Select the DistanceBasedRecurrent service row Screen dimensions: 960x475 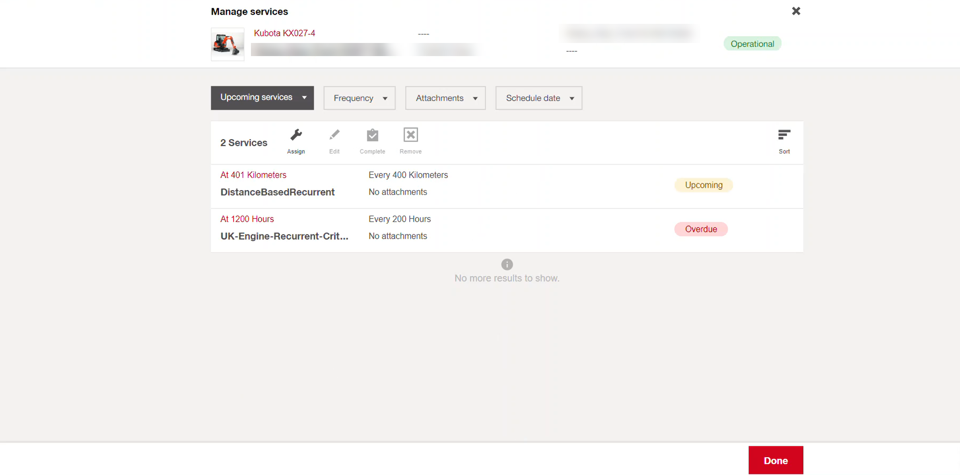coord(277,192)
